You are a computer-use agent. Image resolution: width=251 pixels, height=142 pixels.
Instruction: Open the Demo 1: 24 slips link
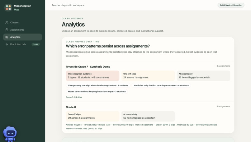[x=74, y=97]
